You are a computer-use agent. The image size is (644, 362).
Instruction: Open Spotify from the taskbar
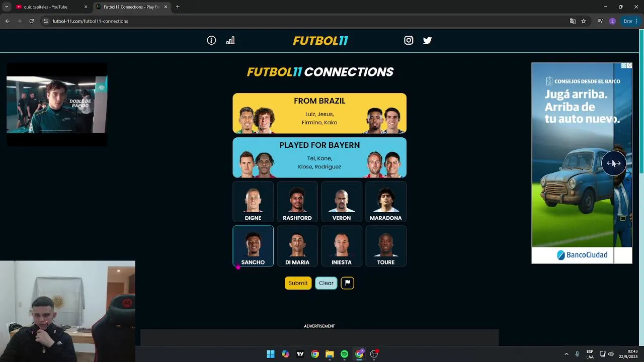point(344,354)
